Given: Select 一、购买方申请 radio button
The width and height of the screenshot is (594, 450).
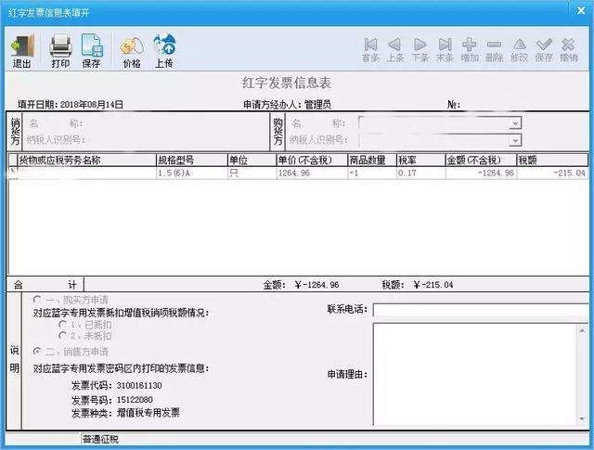Looking at the screenshot, I should (x=37, y=300).
